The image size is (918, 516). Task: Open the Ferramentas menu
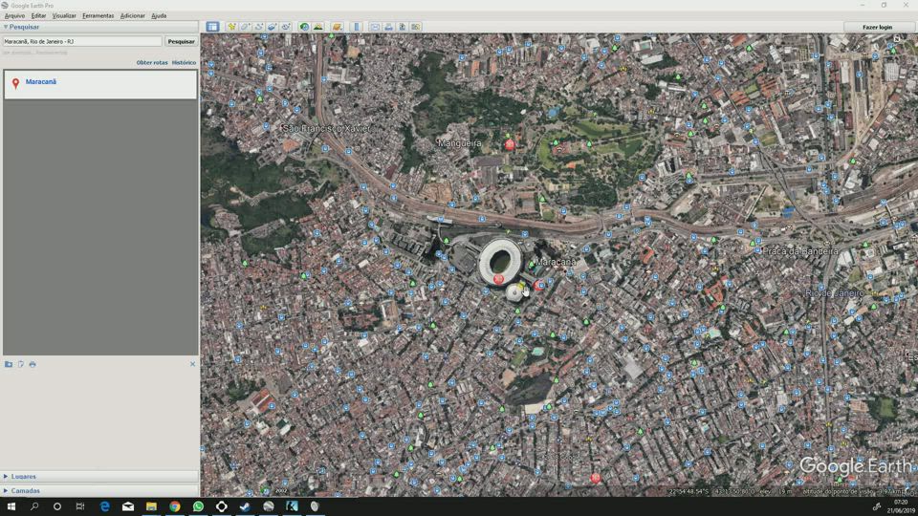click(98, 15)
